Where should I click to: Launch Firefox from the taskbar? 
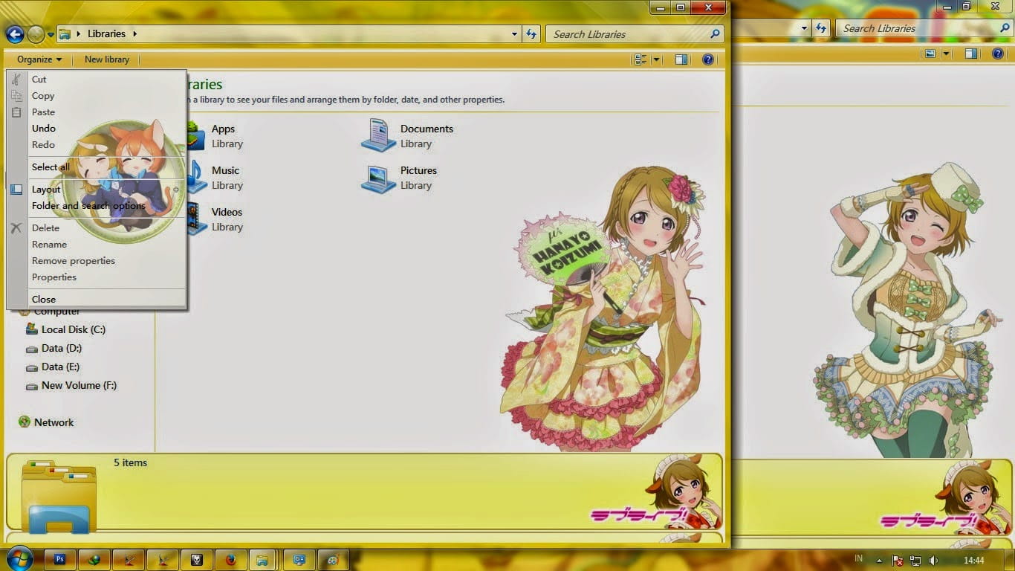click(x=230, y=559)
